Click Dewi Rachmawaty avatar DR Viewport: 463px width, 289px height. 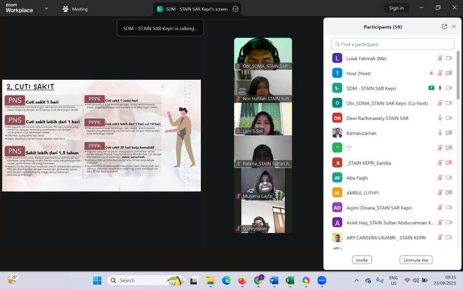pyautogui.click(x=337, y=118)
